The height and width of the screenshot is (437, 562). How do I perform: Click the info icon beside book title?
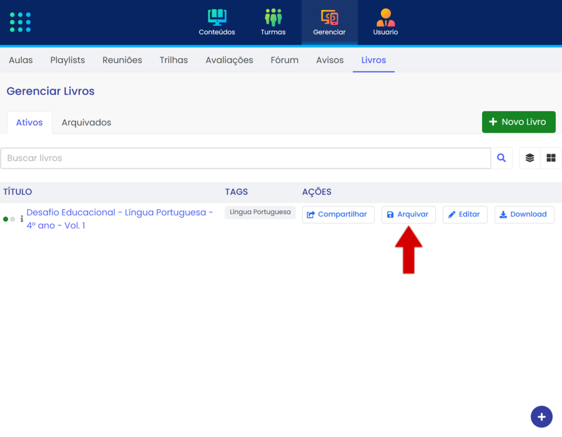pos(22,219)
